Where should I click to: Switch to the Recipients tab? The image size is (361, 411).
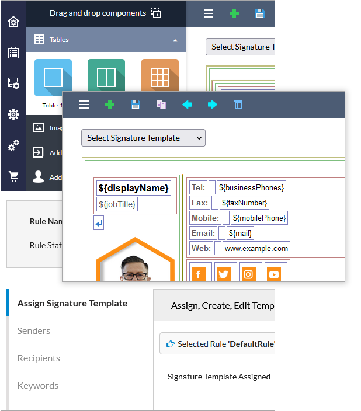pyautogui.click(x=39, y=358)
